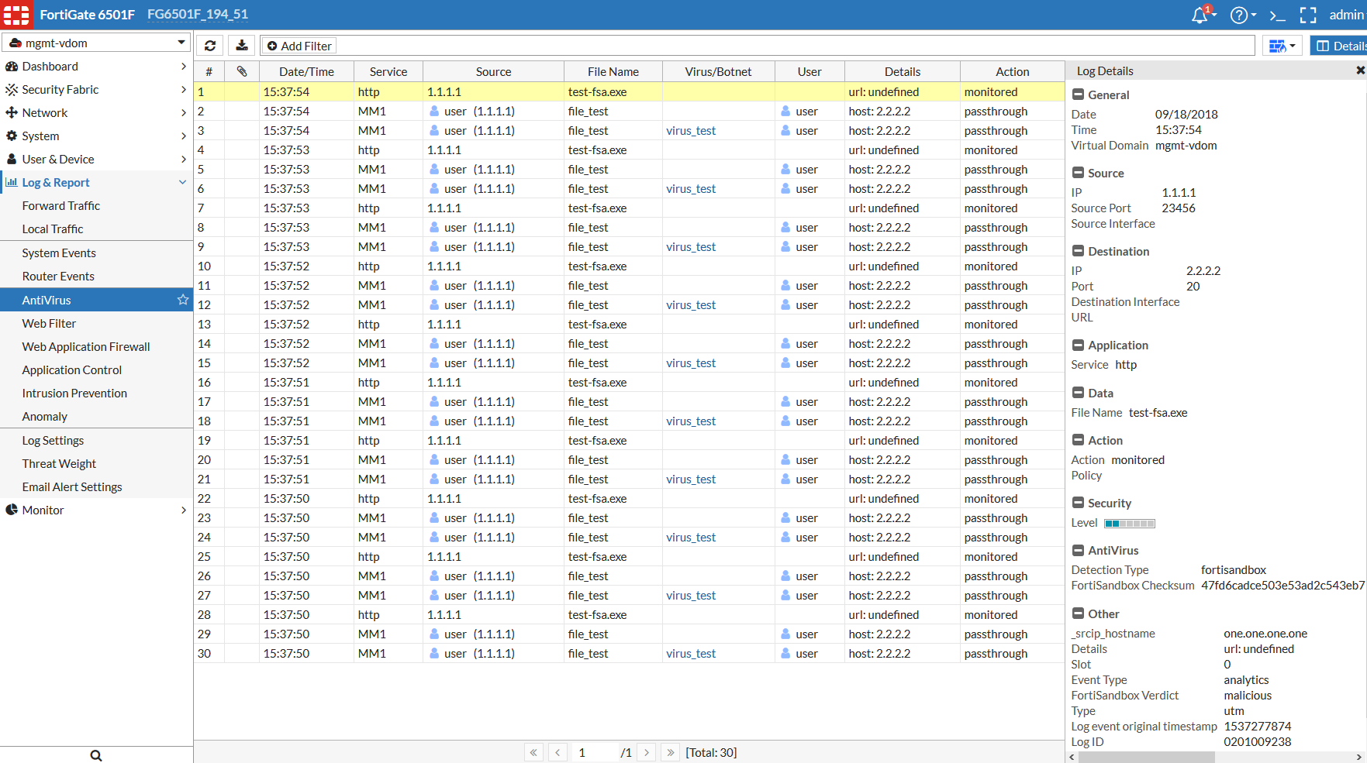Viewport: 1367px width, 763px height.
Task: Click the sidebar search icon
Action: 96,755
